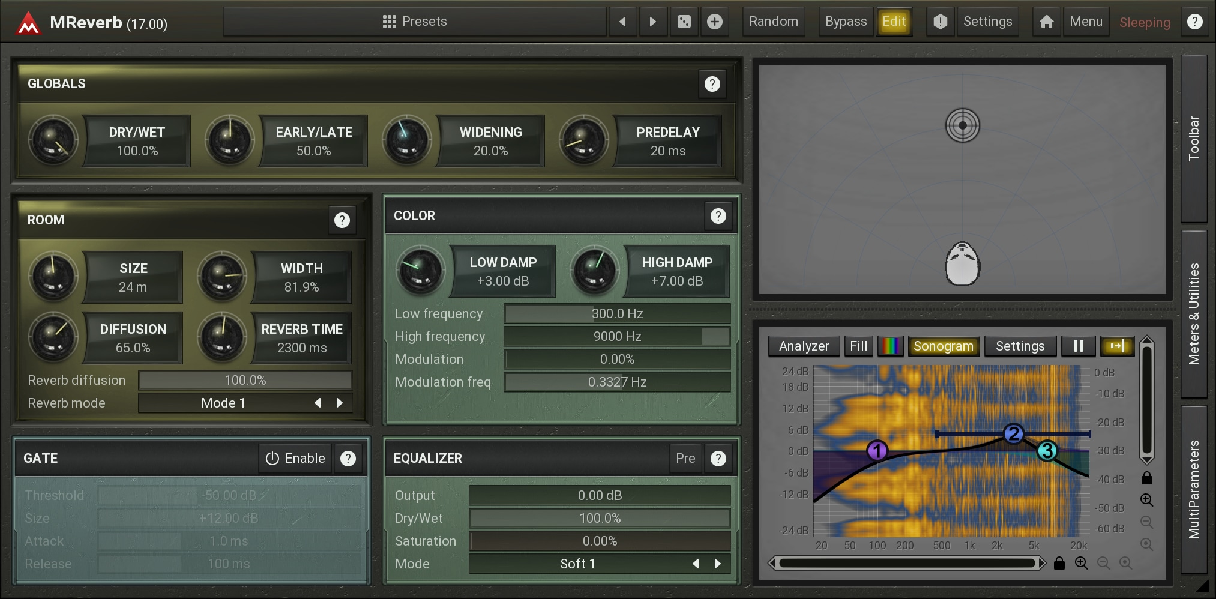Open the Meters & Utilities side tab

point(1193,314)
